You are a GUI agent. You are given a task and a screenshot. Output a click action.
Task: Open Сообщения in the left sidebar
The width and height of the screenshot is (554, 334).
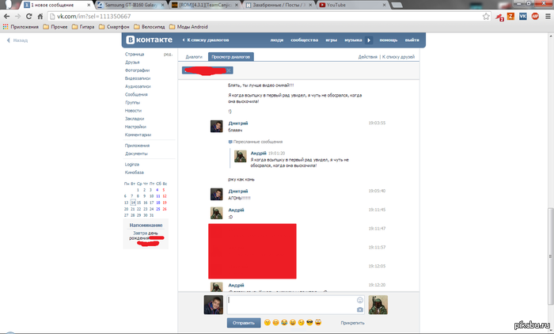pyautogui.click(x=136, y=94)
